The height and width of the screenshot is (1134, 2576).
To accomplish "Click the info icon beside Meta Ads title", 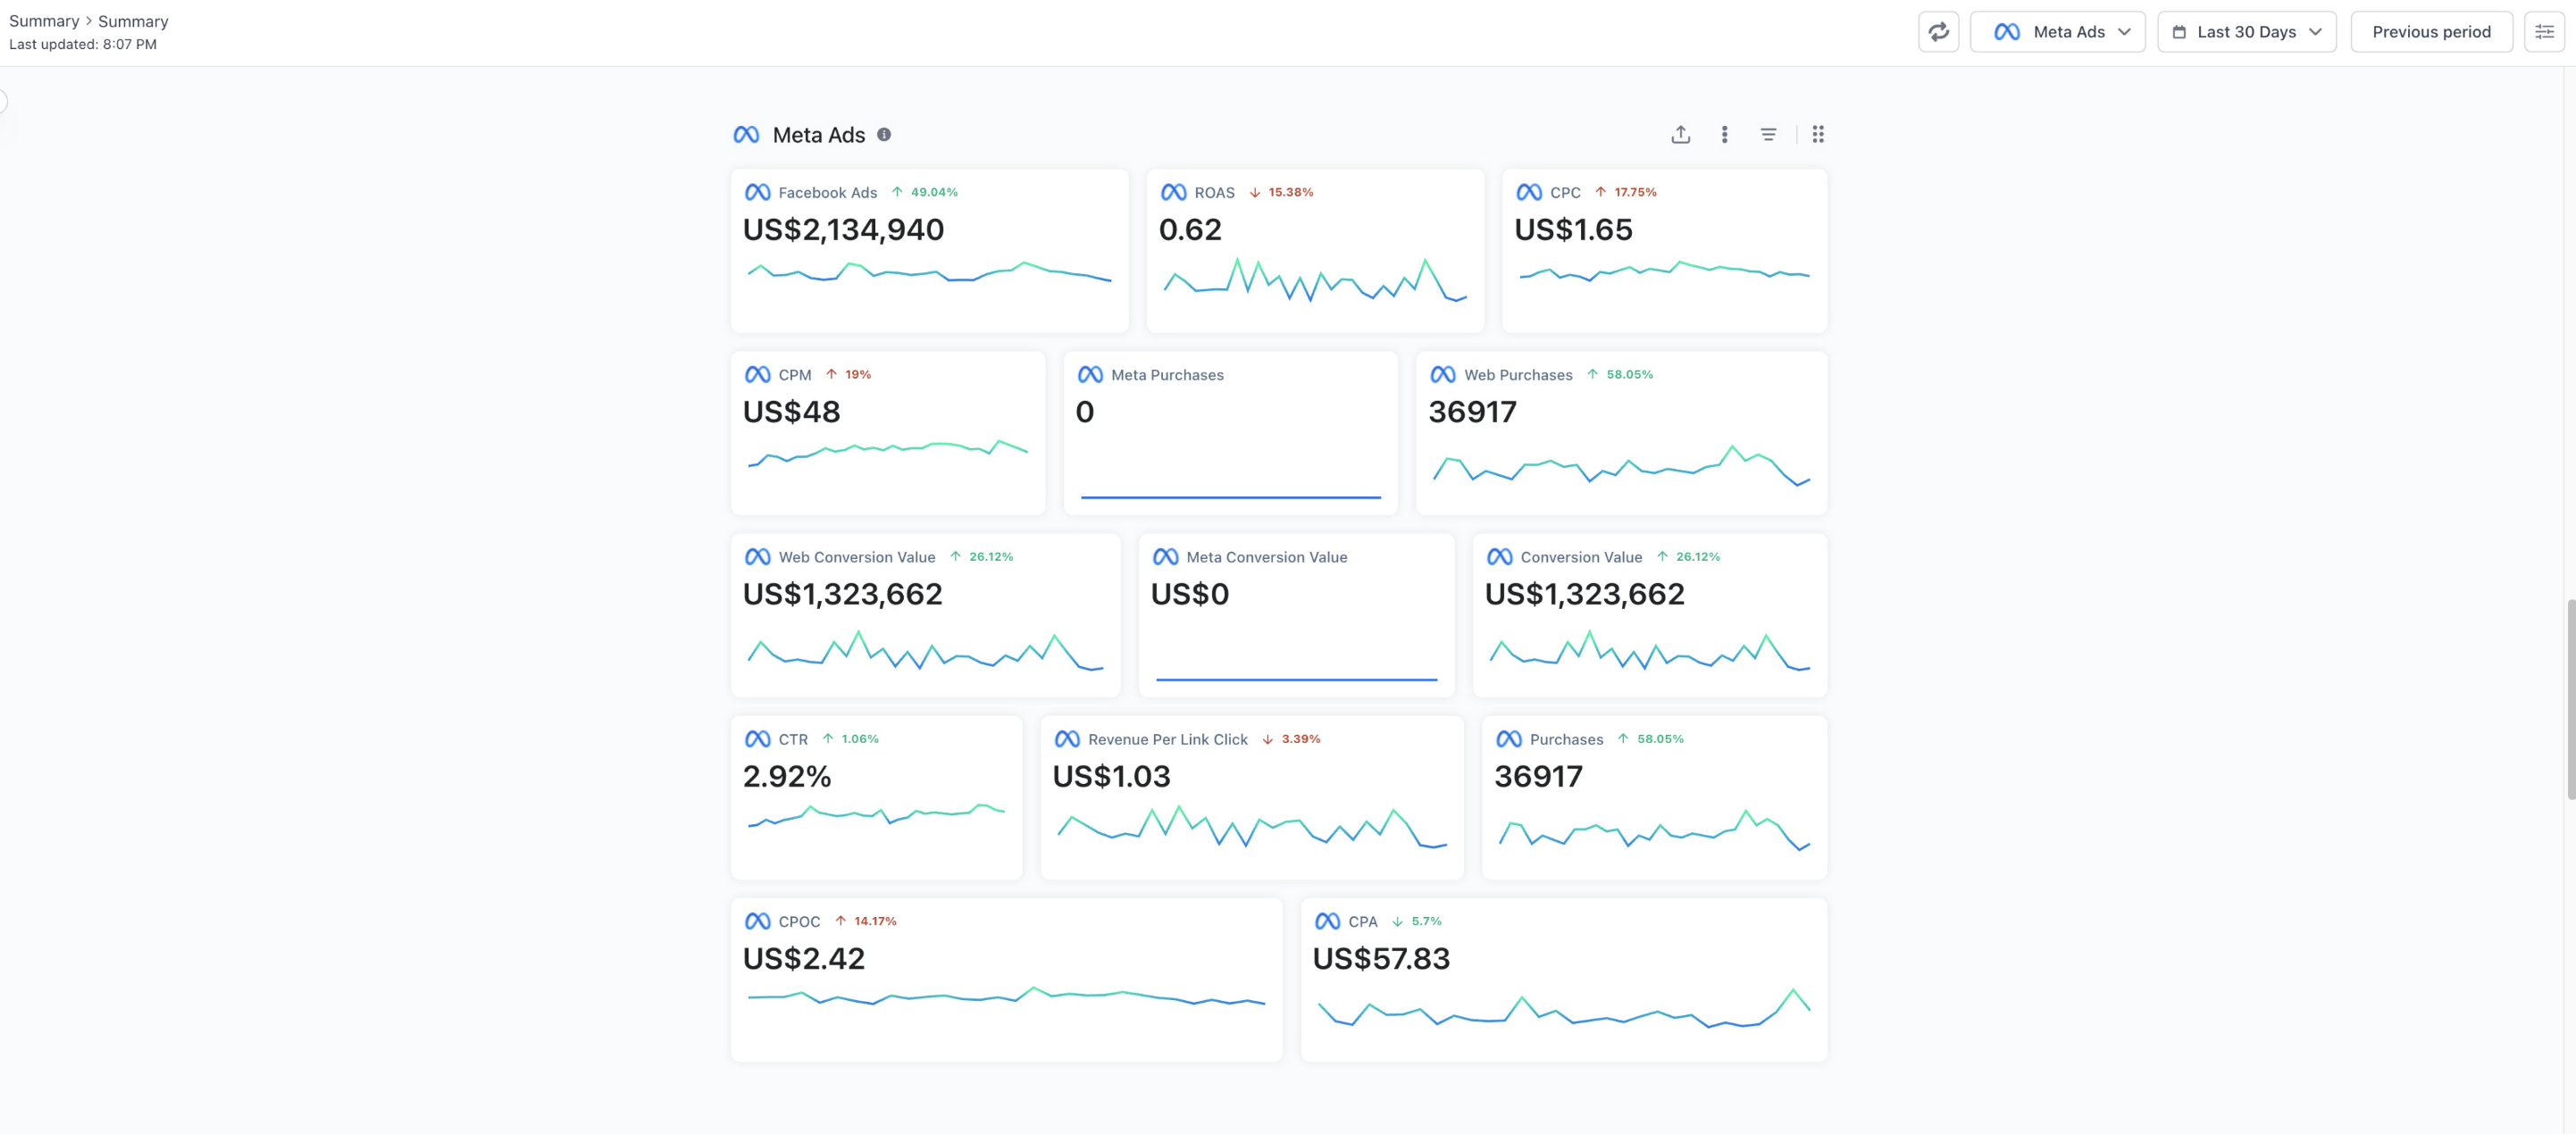I will (x=884, y=134).
